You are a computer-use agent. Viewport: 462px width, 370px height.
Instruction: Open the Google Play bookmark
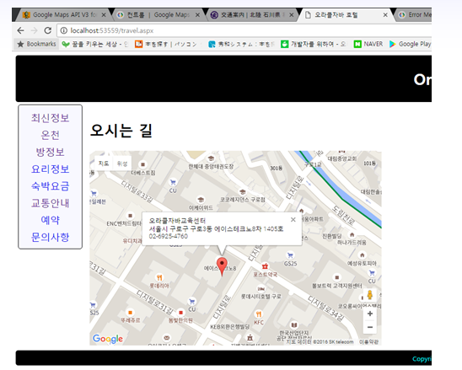pos(410,44)
